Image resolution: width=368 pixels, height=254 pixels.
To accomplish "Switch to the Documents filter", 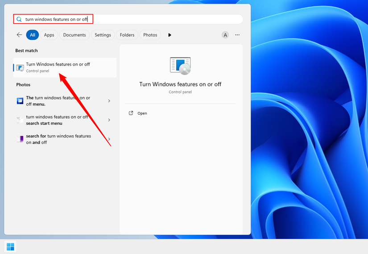I will point(74,35).
